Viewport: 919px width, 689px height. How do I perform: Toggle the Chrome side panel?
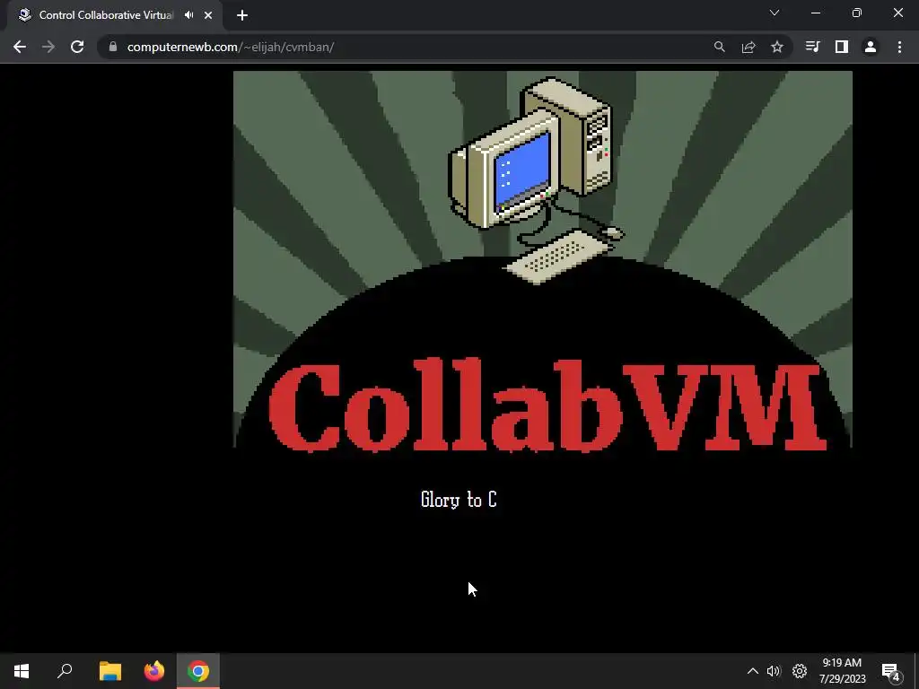[842, 47]
